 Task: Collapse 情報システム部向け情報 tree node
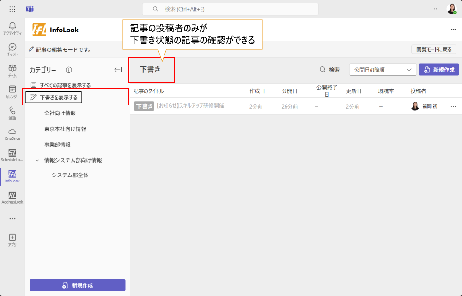click(37, 161)
